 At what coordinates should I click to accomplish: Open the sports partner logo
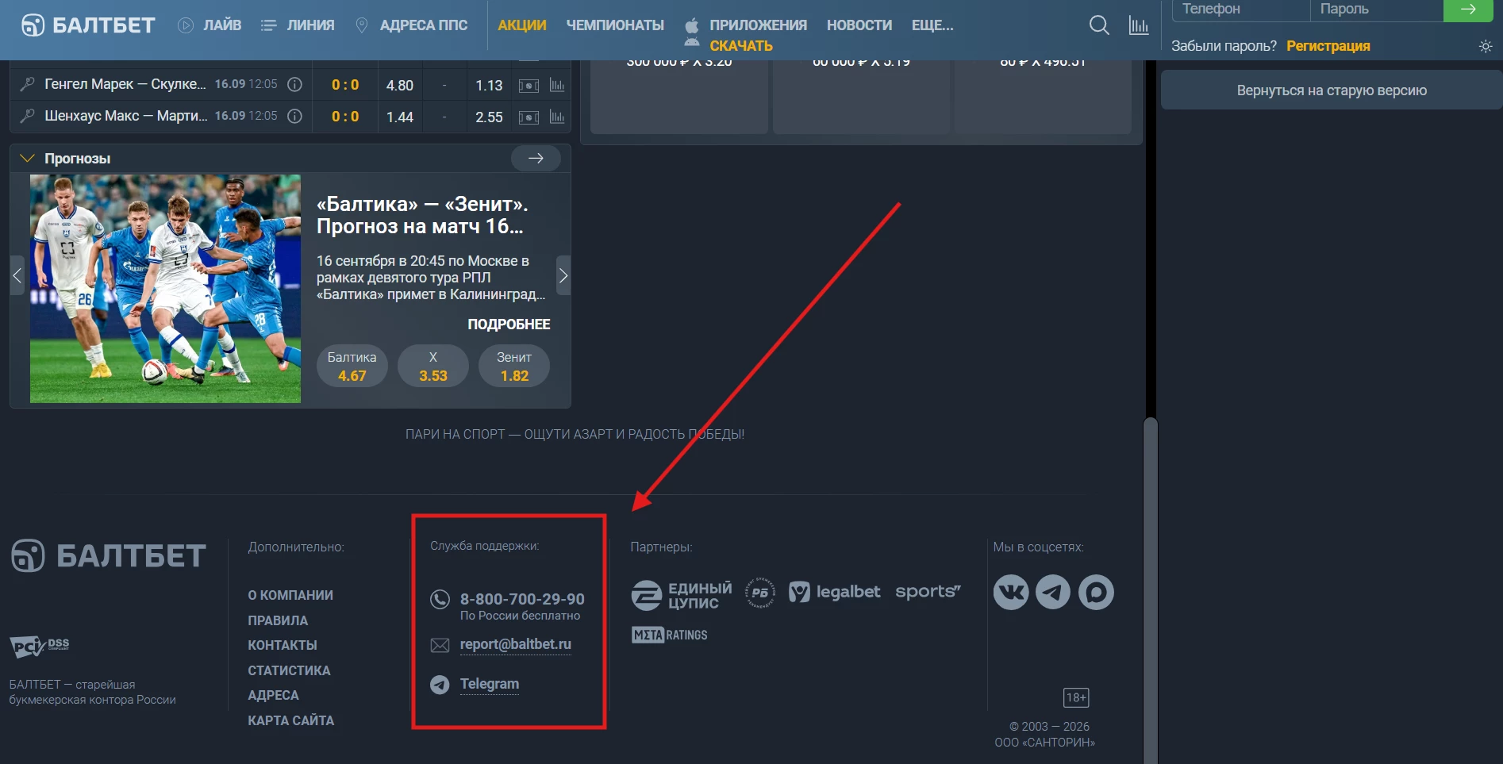[x=928, y=592]
